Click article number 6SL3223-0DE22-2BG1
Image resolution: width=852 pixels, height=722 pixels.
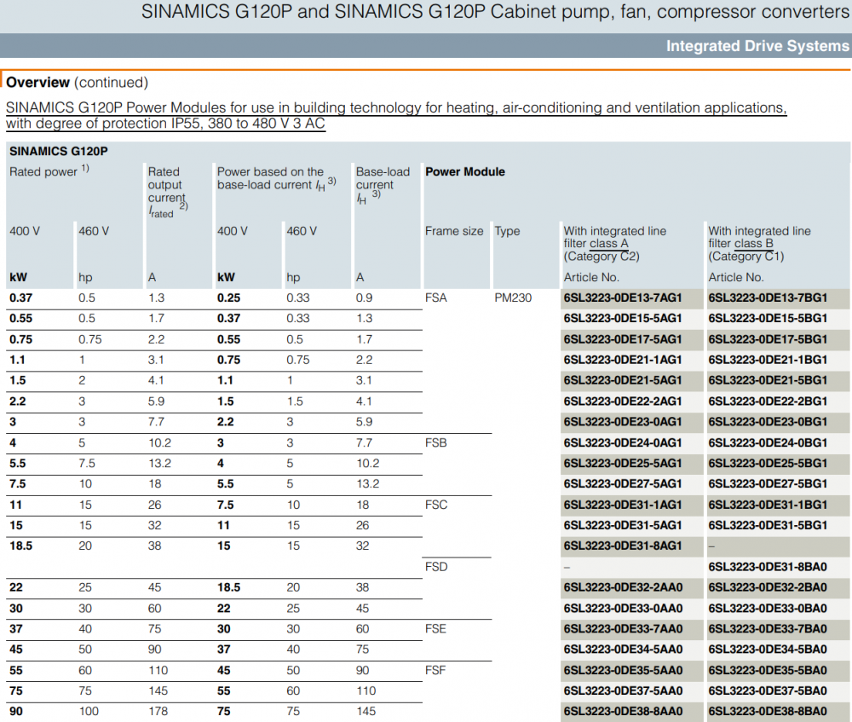pyautogui.click(x=768, y=401)
